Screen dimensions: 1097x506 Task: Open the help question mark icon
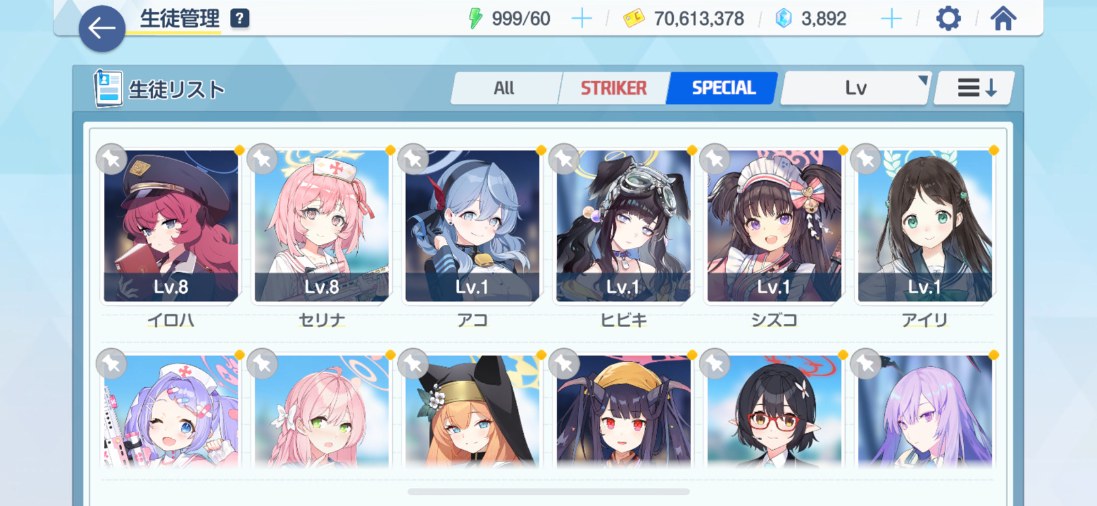240,18
